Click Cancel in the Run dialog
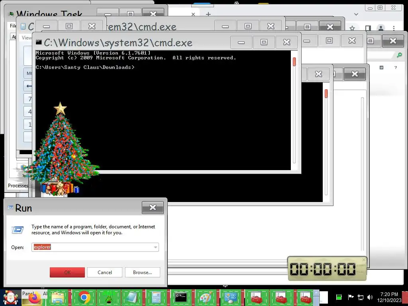The image size is (408, 306). (105, 272)
